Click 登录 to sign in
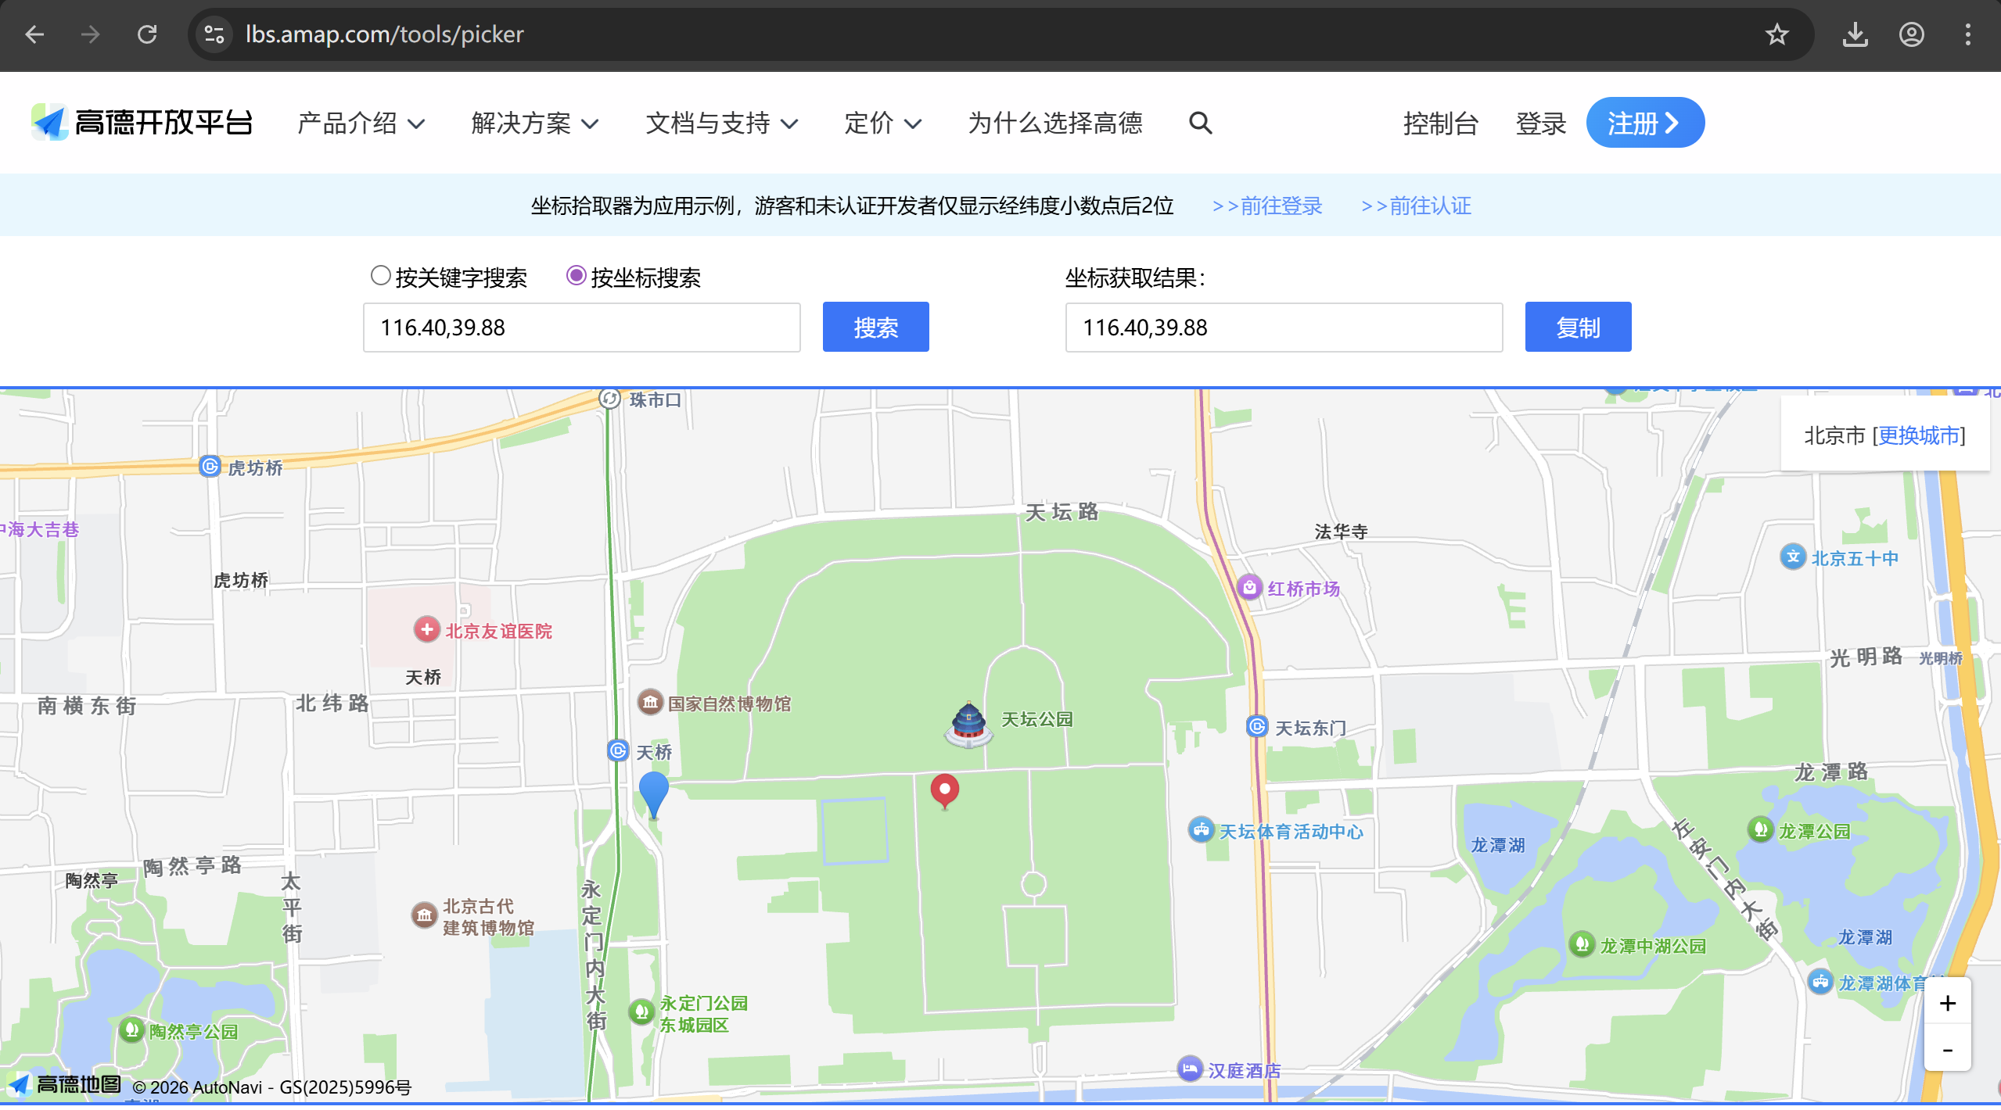This screenshot has width=2001, height=1110. point(1540,124)
